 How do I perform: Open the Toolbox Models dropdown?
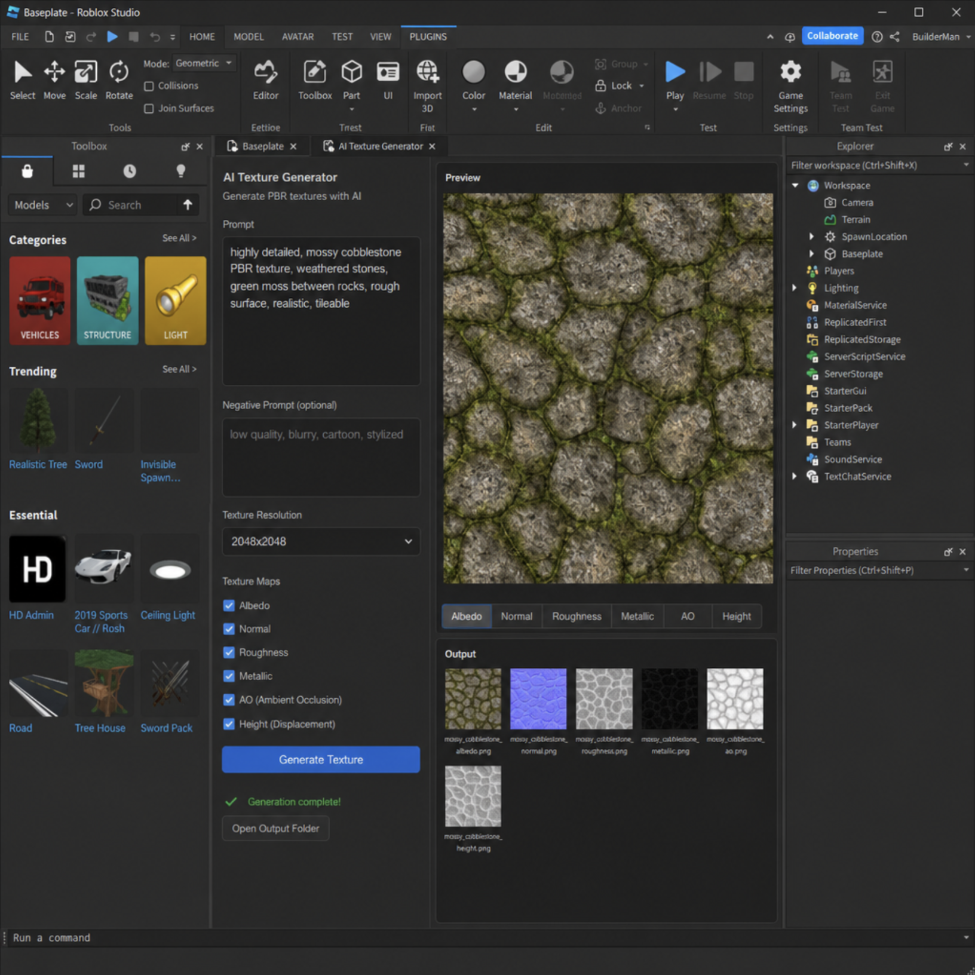pyautogui.click(x=42, y=205)
